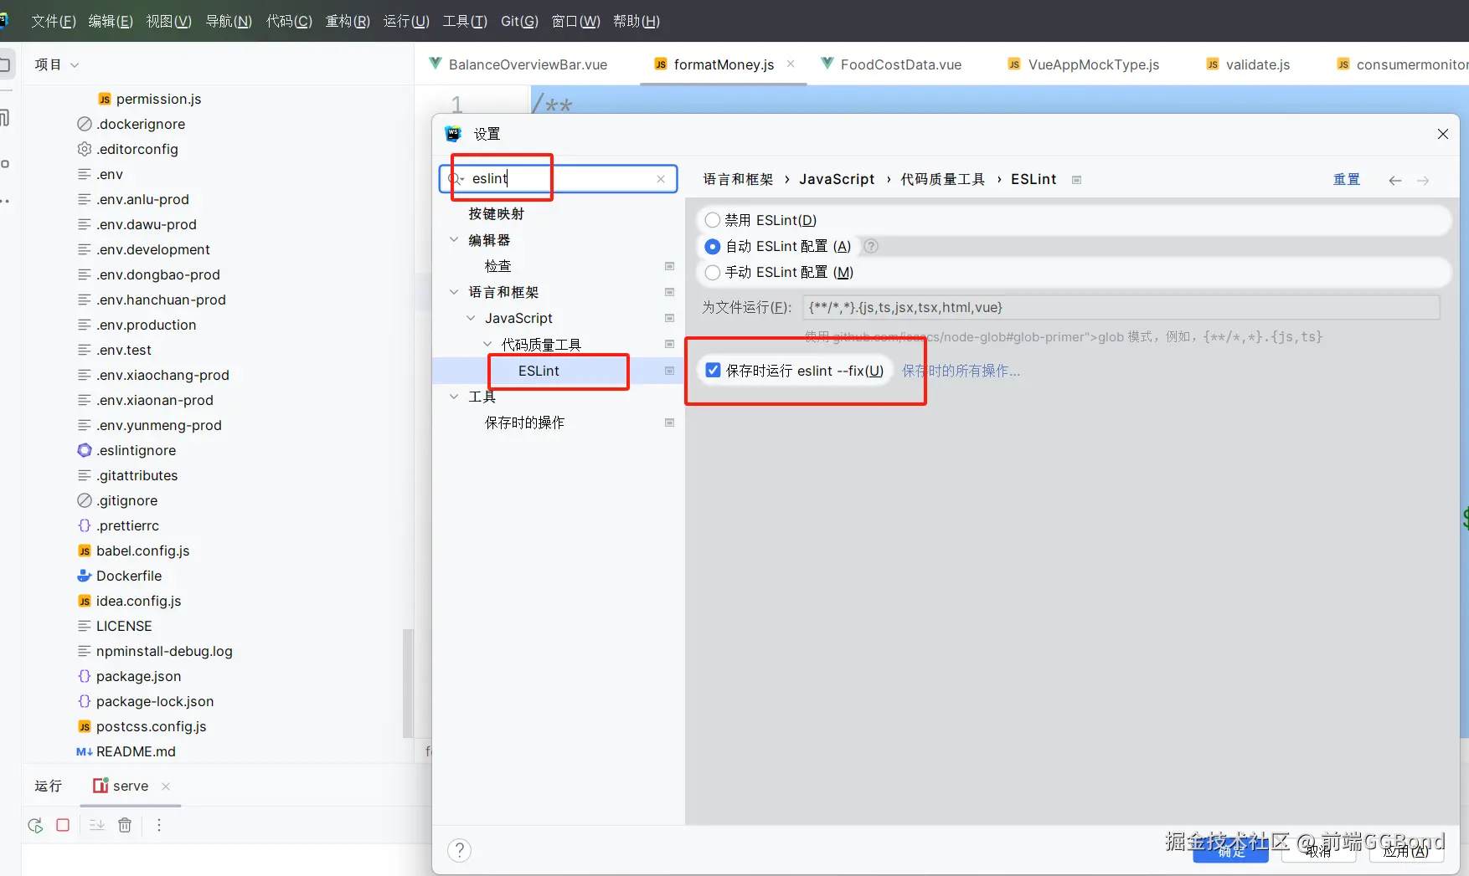Open the 导航 menu

click(x=229, y=21)
